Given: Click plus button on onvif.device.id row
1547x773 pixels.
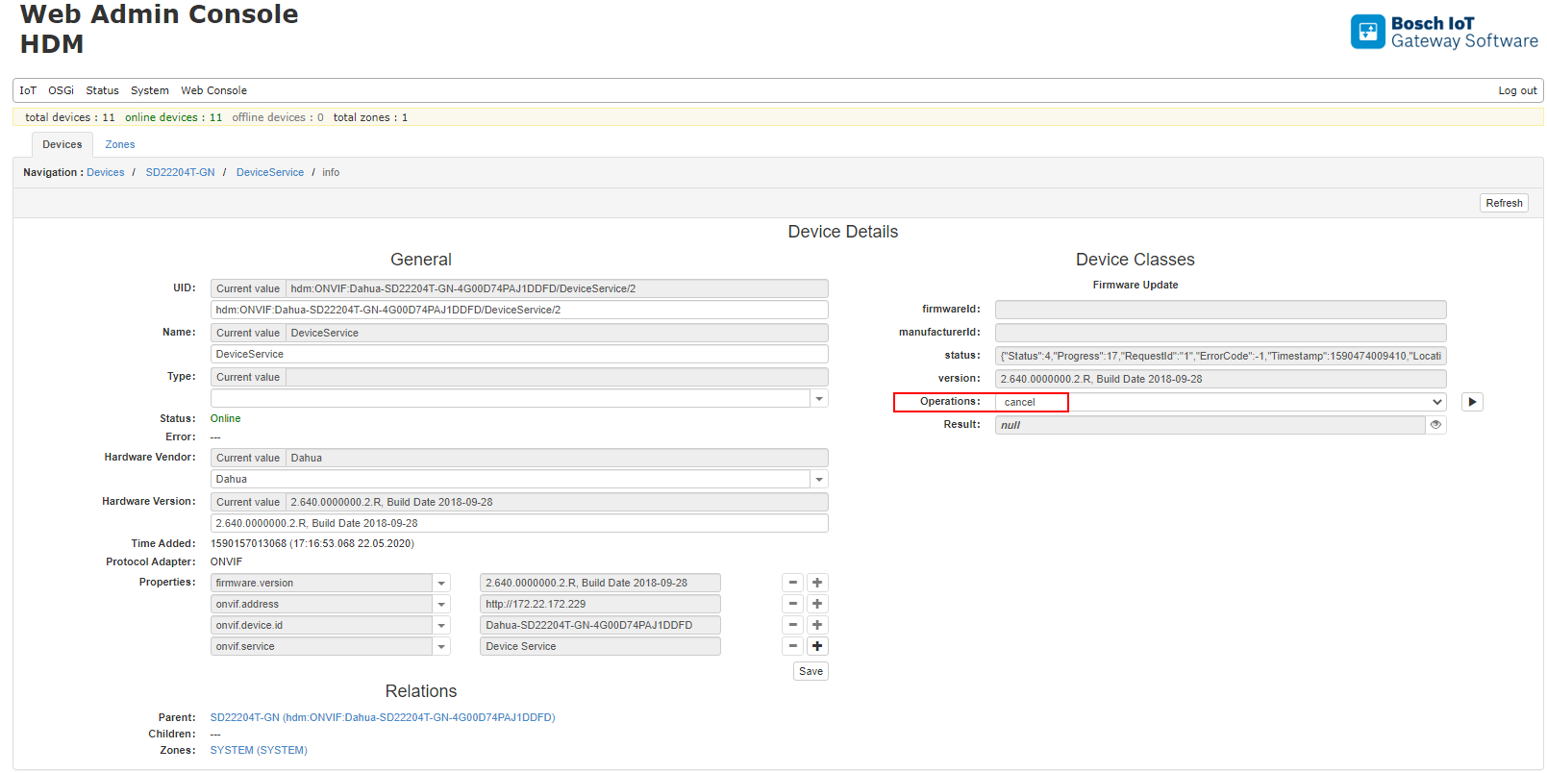Looking at the screenshot, I should (817, 625).
